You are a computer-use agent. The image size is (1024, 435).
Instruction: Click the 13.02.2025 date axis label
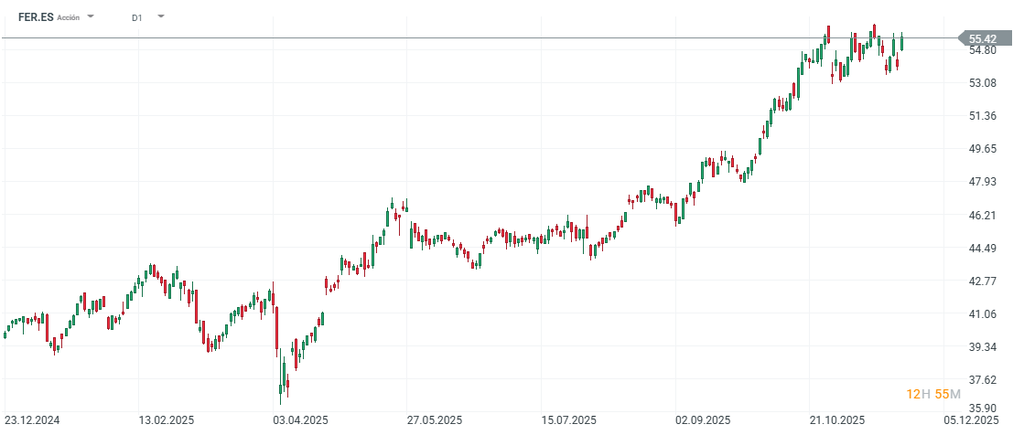click(x=166, y=420)
